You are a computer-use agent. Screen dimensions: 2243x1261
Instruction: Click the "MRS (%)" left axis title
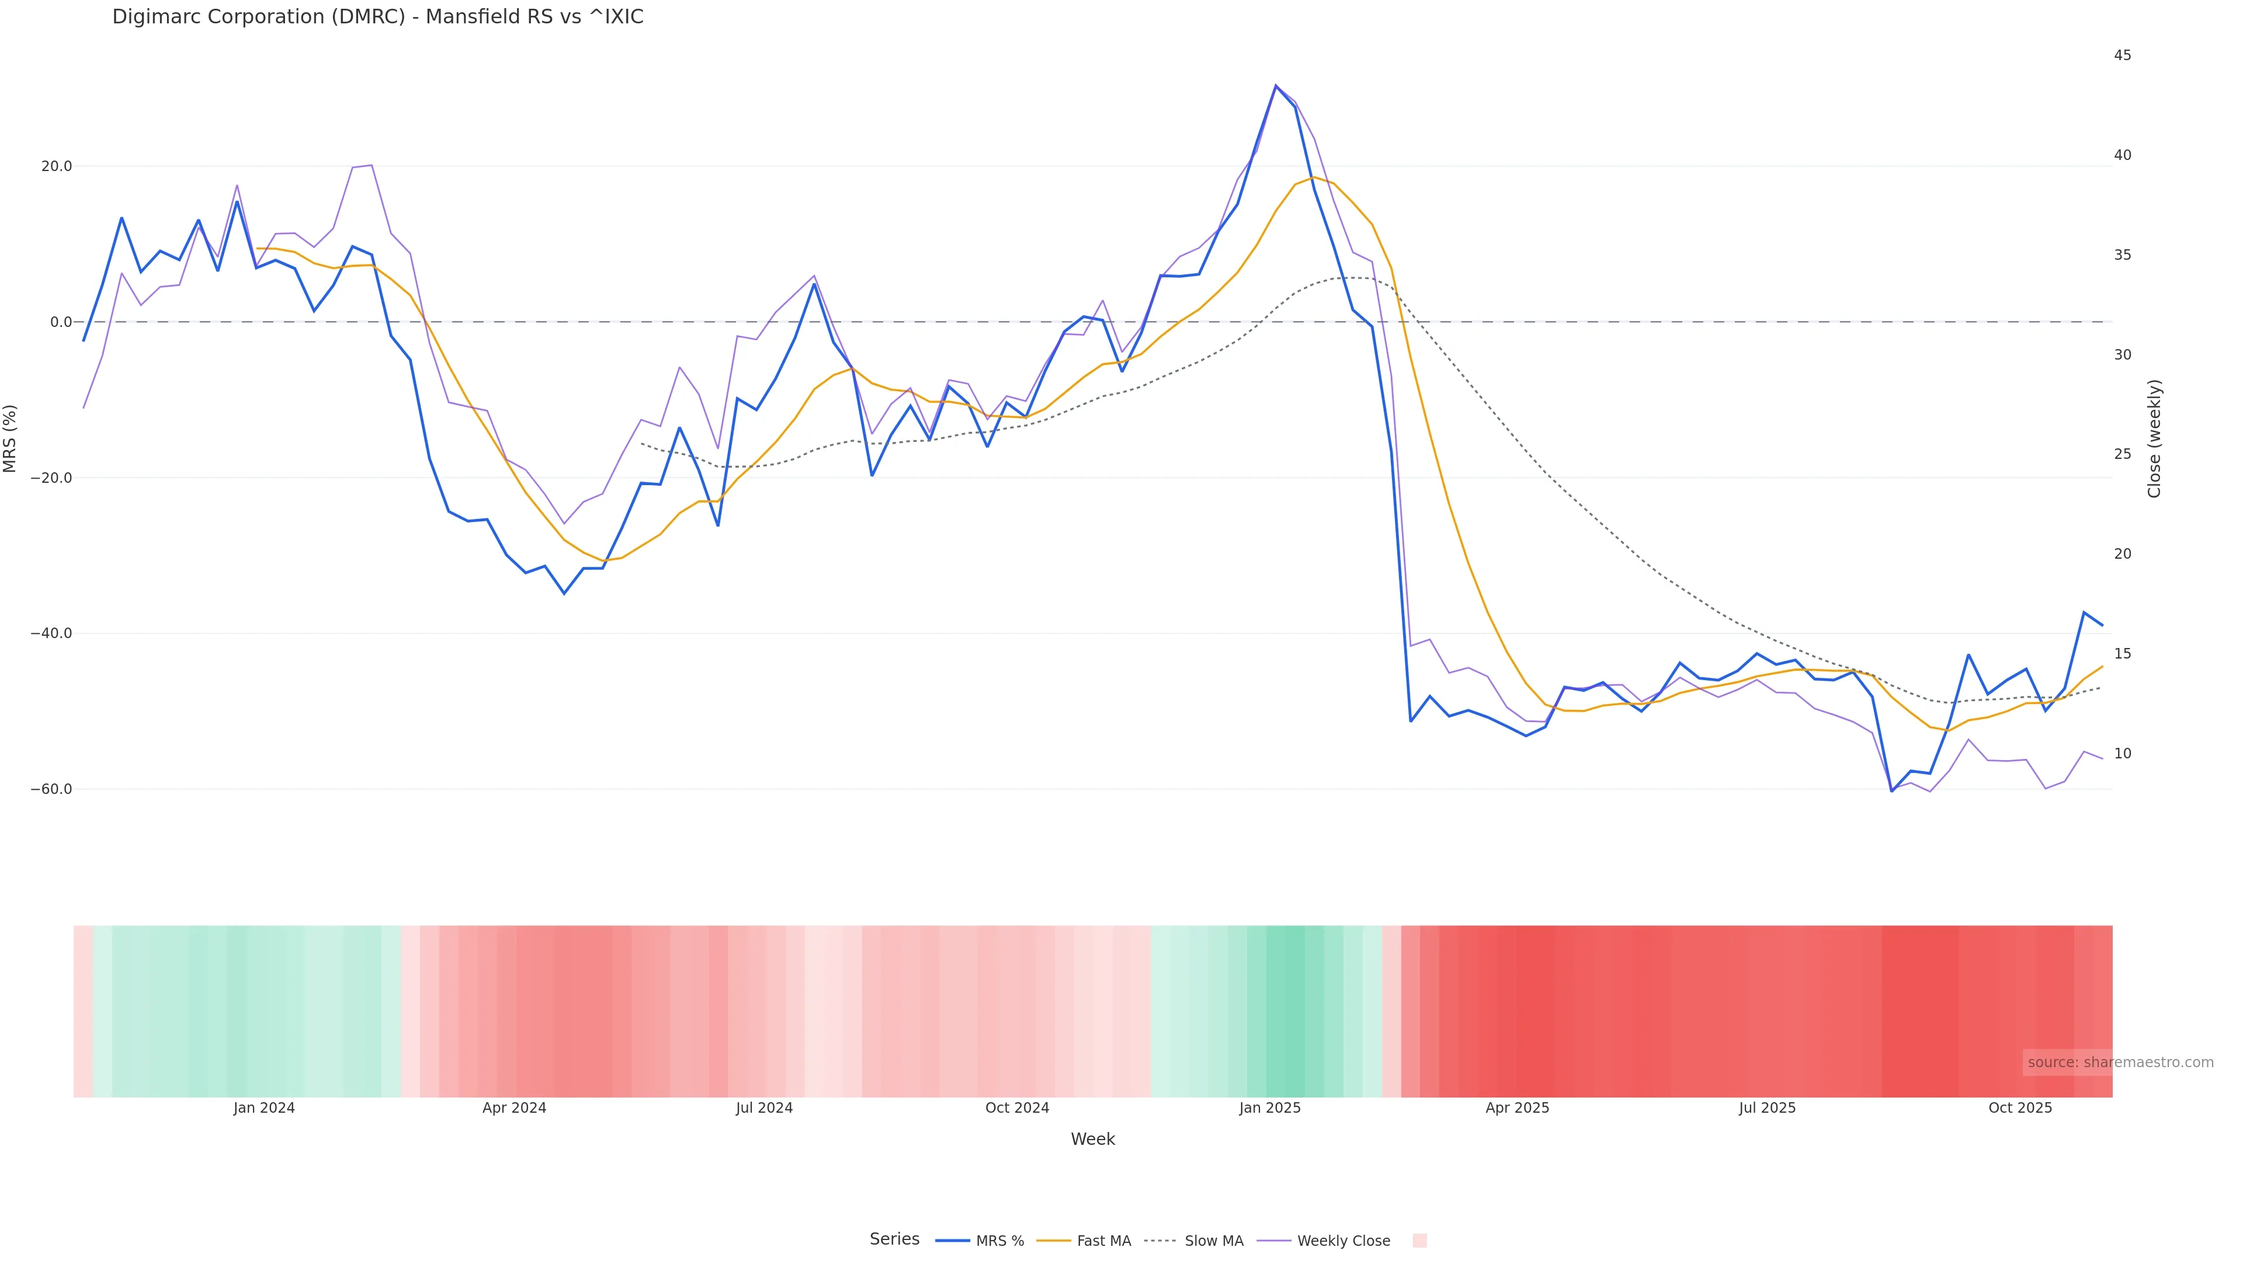point(11,438)
